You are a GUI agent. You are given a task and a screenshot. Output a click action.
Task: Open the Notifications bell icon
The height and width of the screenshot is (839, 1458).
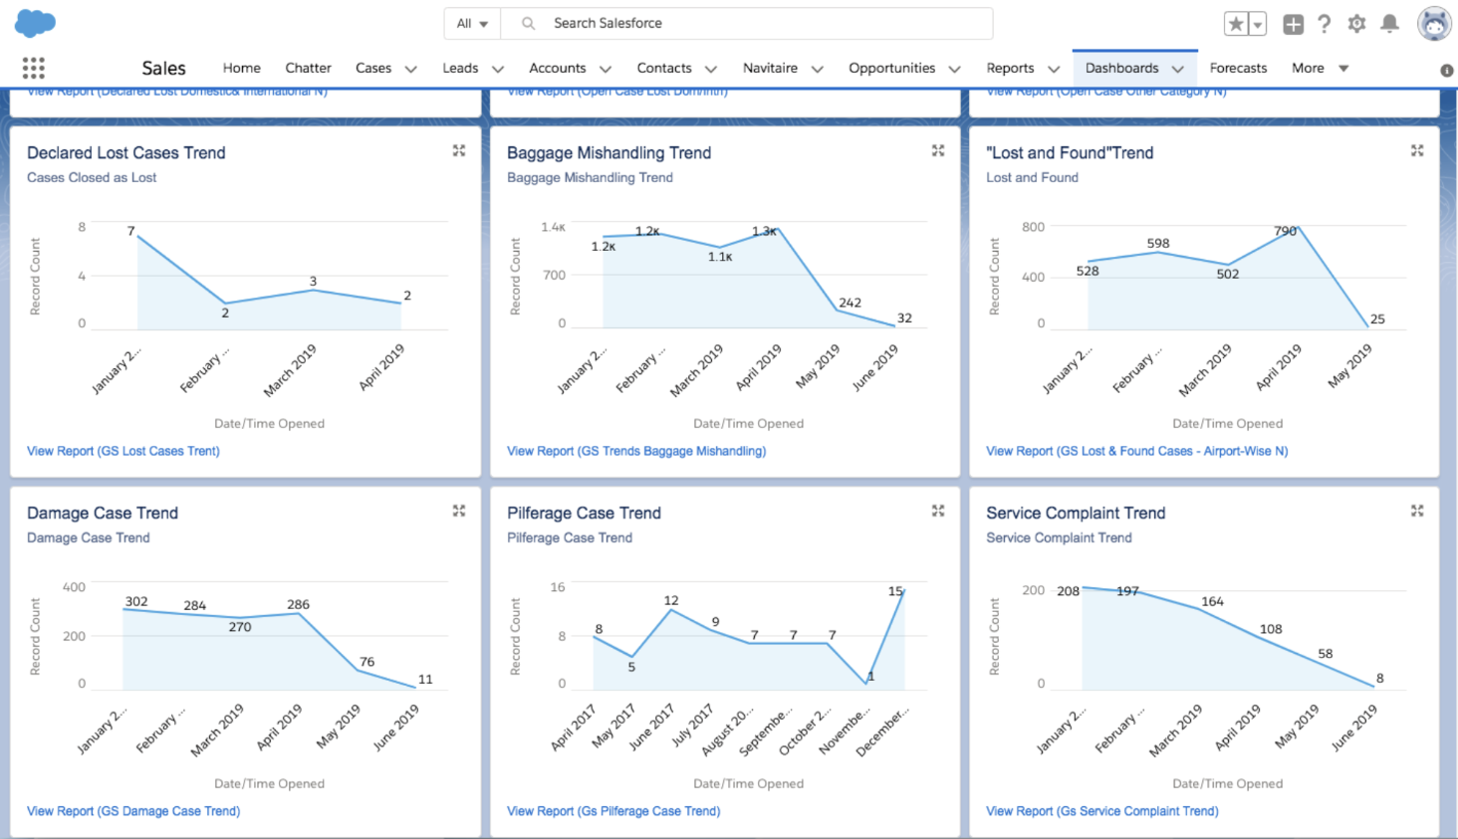point(1389,24)
